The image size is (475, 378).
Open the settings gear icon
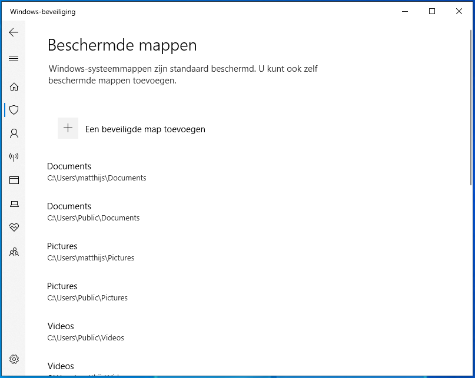[x=14, y=359]
